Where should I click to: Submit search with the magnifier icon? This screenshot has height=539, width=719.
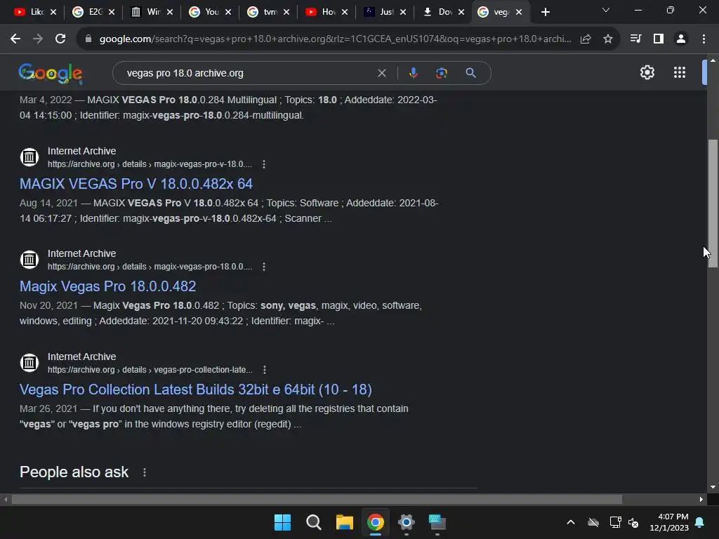470,73
